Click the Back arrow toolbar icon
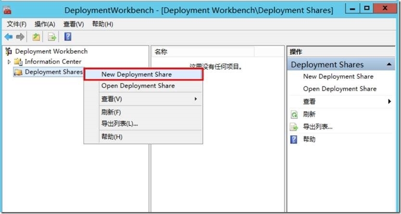Viewport: 401px width, 214px height. point(9,37)
